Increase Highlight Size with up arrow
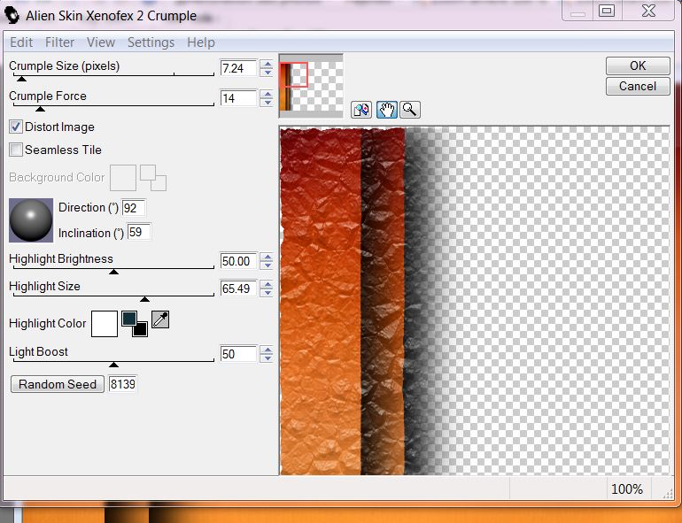Image resolution: width=682 pixels, height=523 pixels. pos(267,285)
